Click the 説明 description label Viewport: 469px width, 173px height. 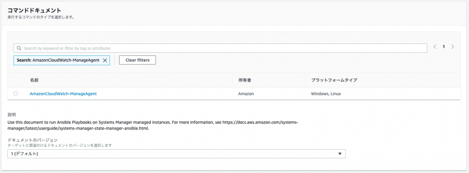click(x=11, y=114)
